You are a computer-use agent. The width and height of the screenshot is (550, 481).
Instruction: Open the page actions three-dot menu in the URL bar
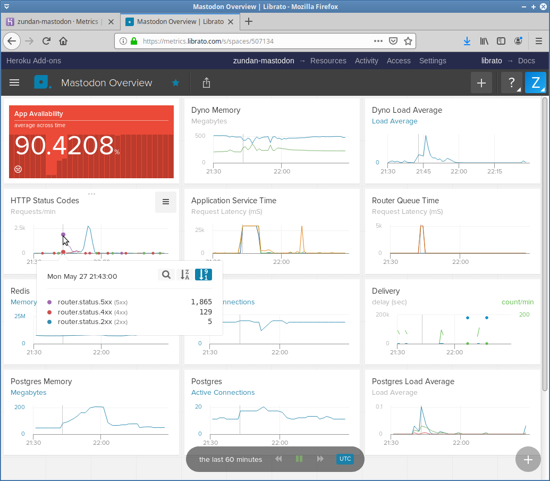tap(378, 41)
